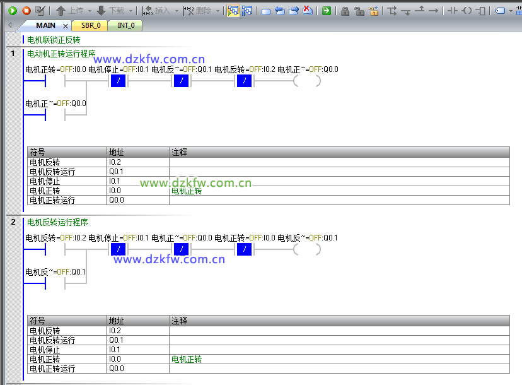Click the green RUN button

12,11
